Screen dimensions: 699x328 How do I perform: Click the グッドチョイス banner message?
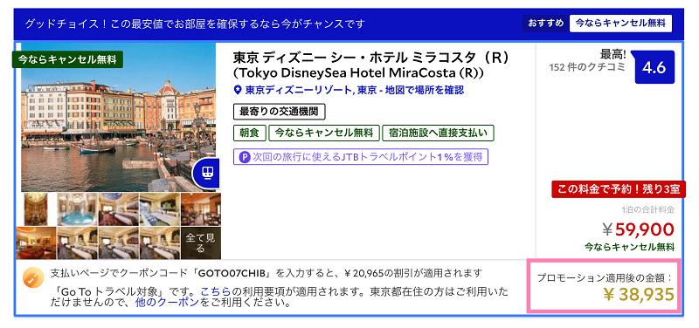(195, 24)
